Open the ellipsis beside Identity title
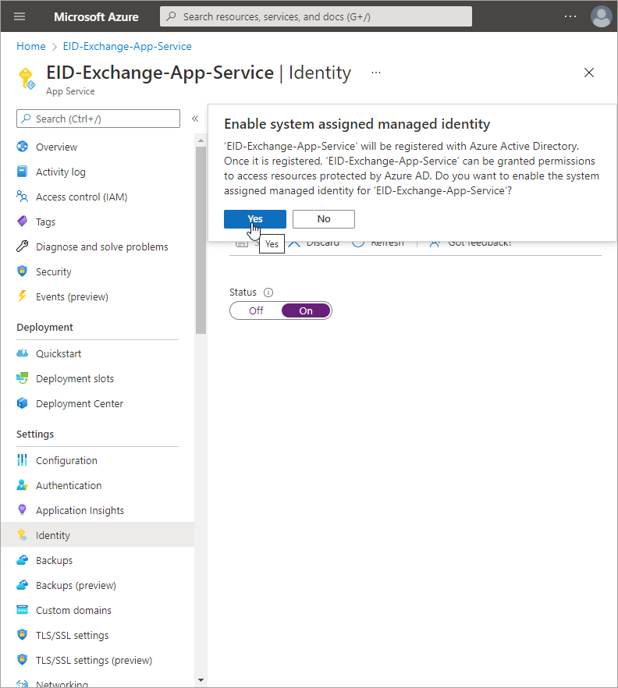 pos(376,73)
